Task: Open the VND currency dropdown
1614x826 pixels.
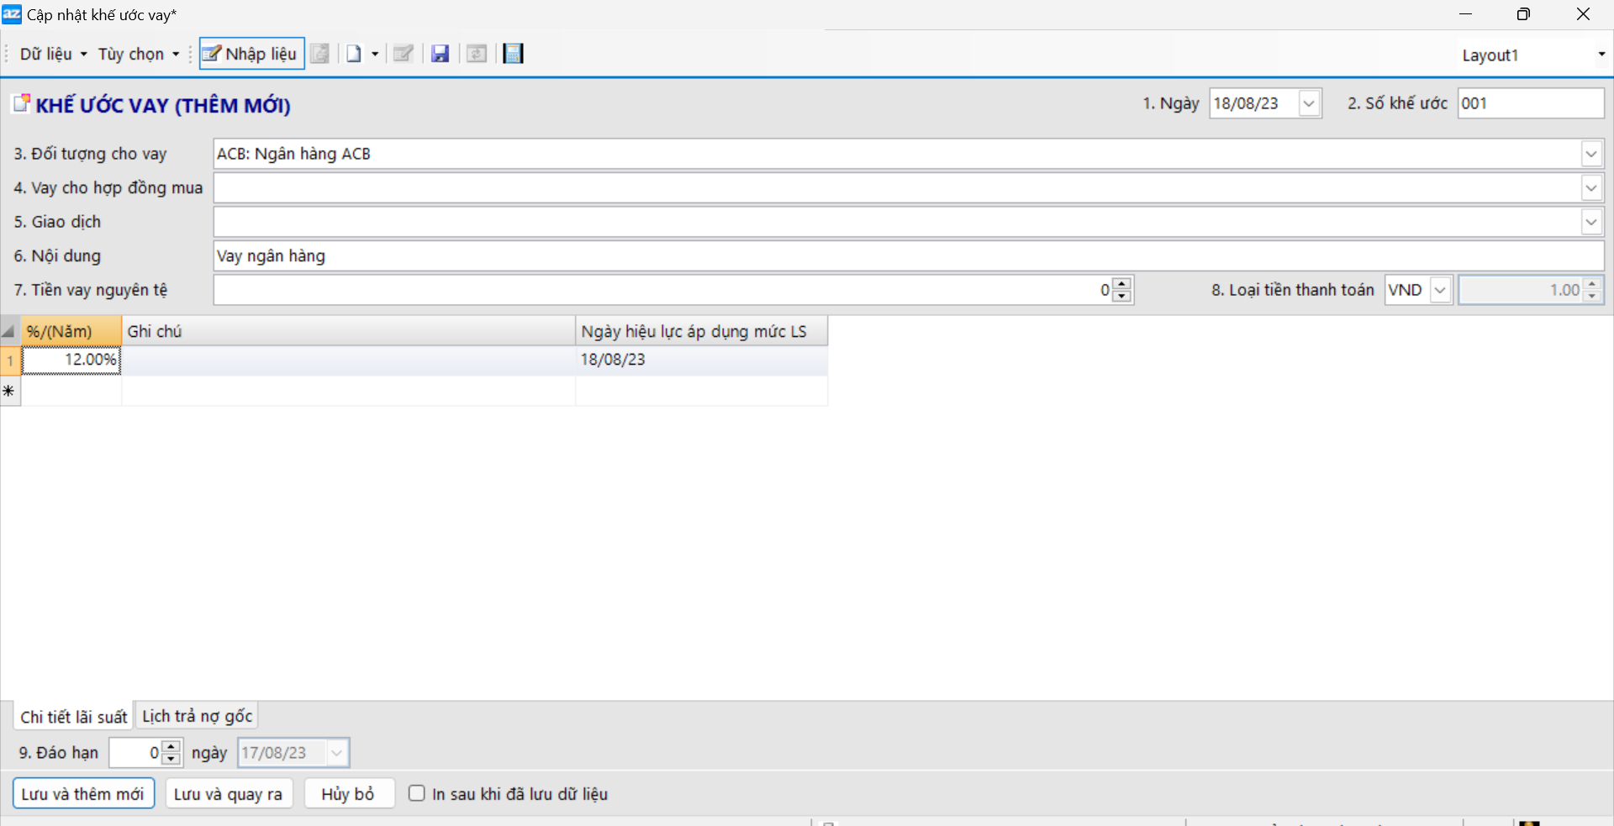Action: [x=1440, y=290]
